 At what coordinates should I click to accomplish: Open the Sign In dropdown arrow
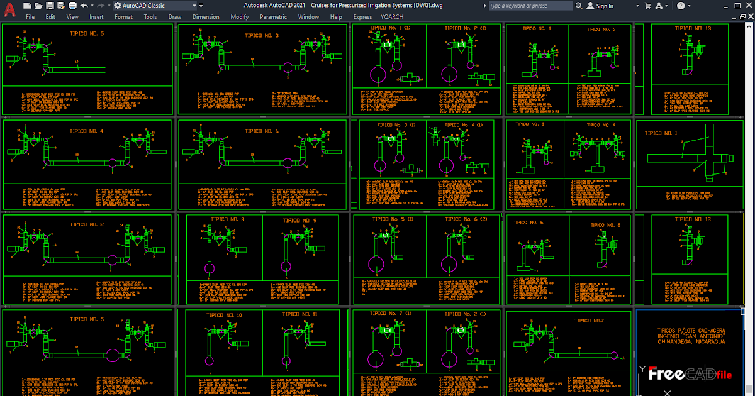click(x=637, y=6)
